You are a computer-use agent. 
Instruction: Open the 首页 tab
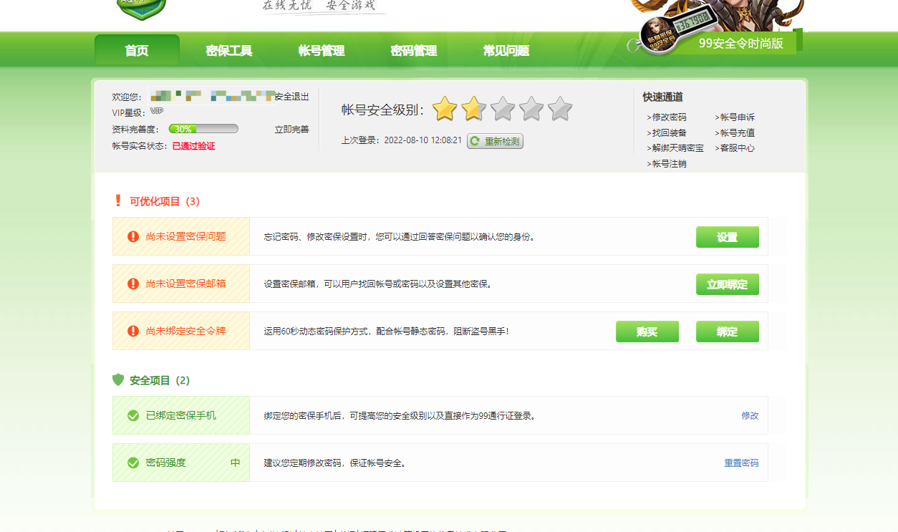point(137,51)
